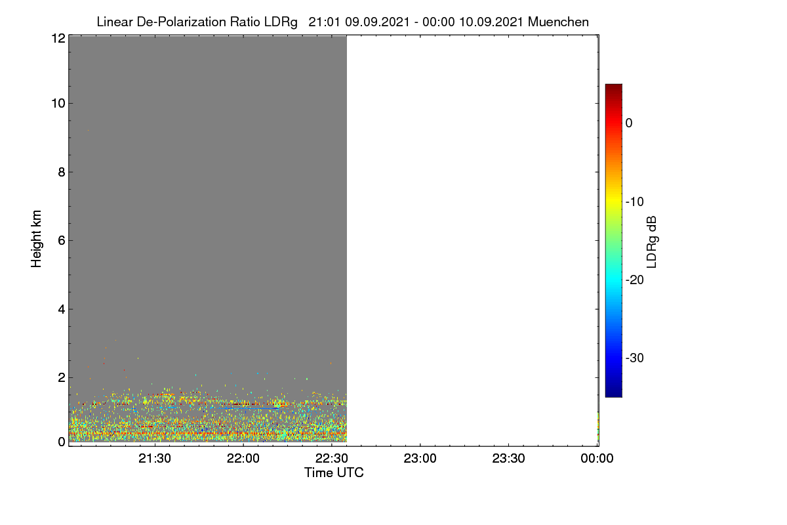Click the 'Time UTC' x-axis label
Screen dimensions: 787x525
tap(334, 472)
